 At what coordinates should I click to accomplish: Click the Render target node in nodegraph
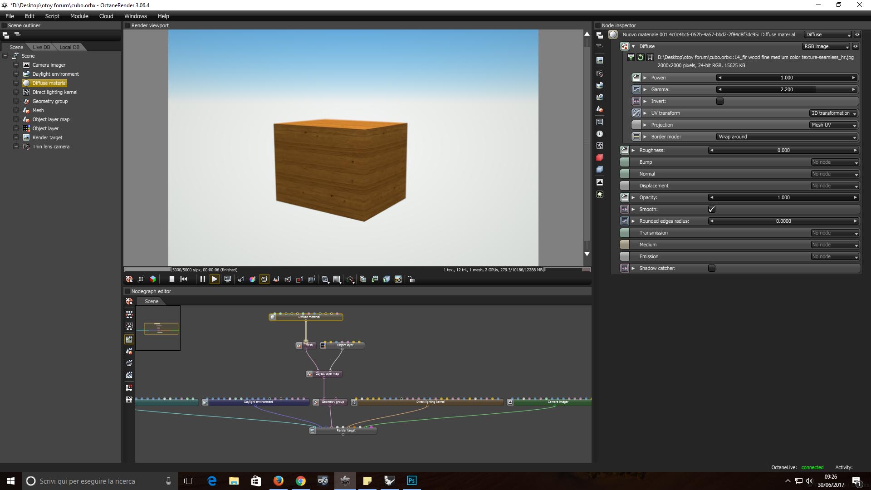tap(346, 431)
